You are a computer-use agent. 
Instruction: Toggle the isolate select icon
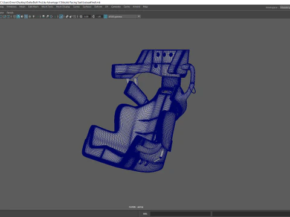61,16
